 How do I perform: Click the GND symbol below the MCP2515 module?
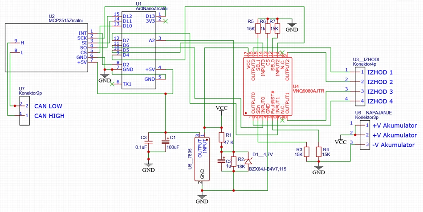point(105,78)
